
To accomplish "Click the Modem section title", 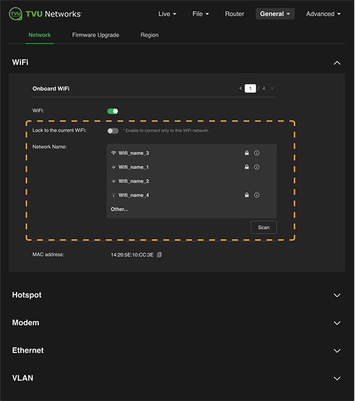I will click(26, 323).
